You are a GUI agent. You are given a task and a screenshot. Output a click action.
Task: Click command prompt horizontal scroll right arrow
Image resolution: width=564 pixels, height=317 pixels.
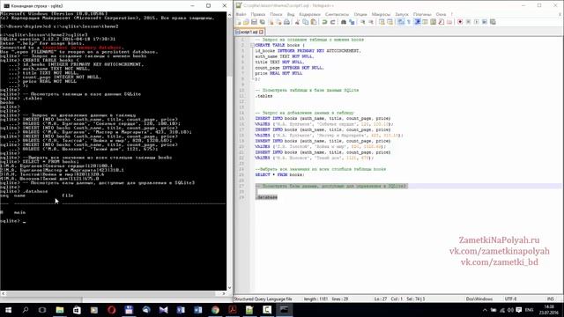pos(224,293)
